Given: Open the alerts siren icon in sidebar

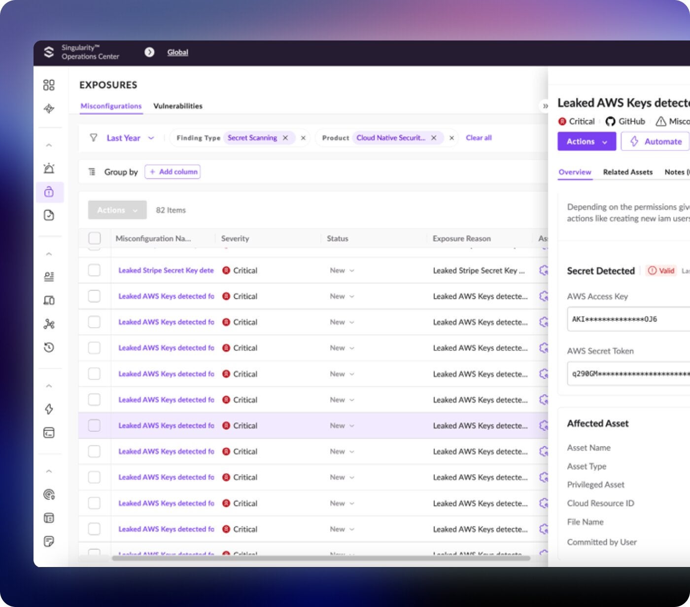Looking at the screenshot, I should (49, 168).
